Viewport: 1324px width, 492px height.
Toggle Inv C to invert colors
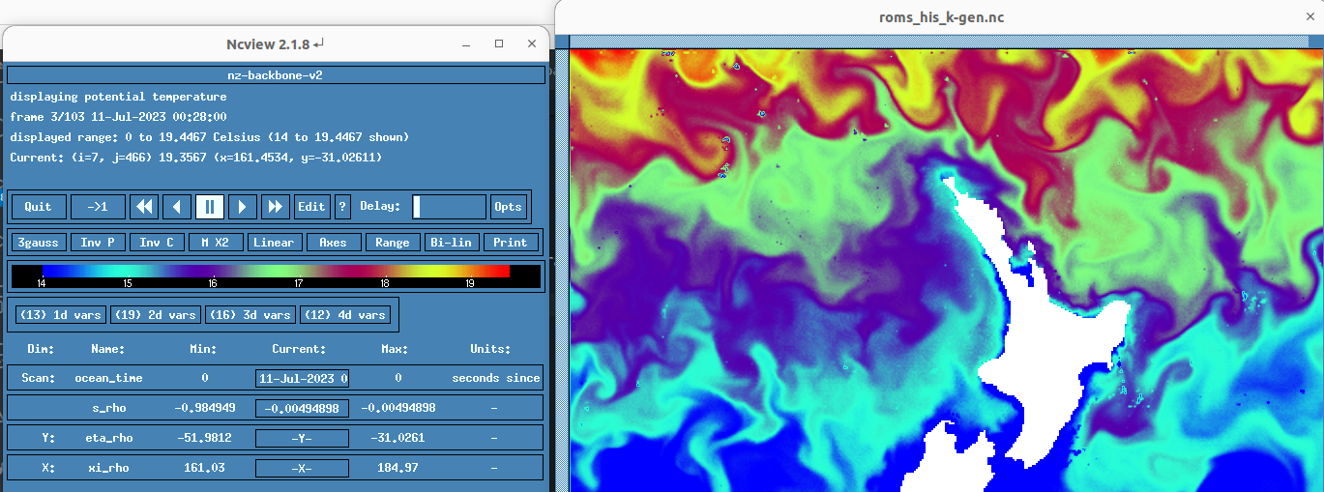tap(156, 243)
